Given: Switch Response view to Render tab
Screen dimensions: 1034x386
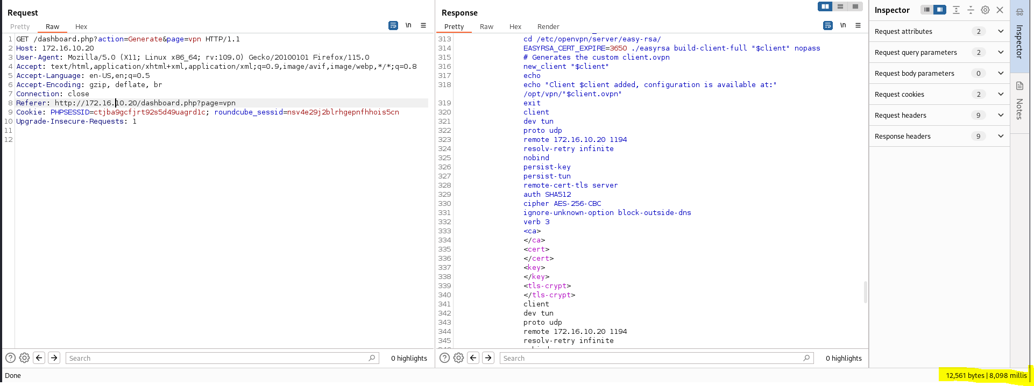Looking at the screenshot, I should click(548, 27).
